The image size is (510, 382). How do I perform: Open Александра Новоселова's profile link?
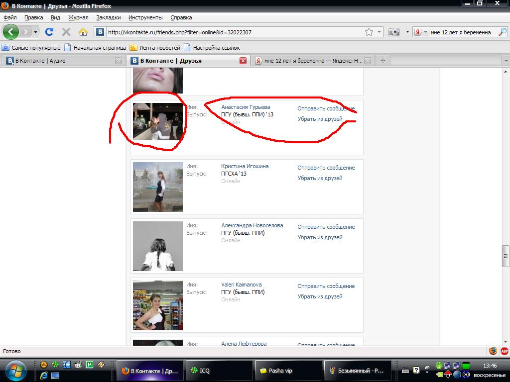click(x=252, y=225)
